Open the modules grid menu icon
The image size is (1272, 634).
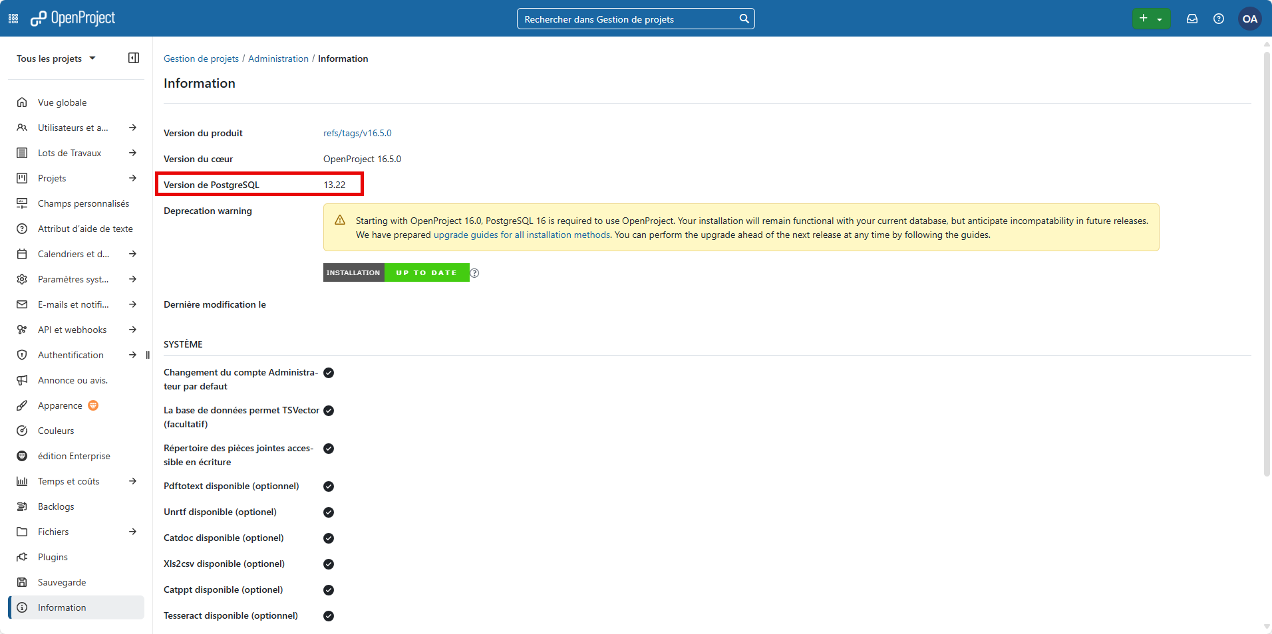[x=13, y=19]
